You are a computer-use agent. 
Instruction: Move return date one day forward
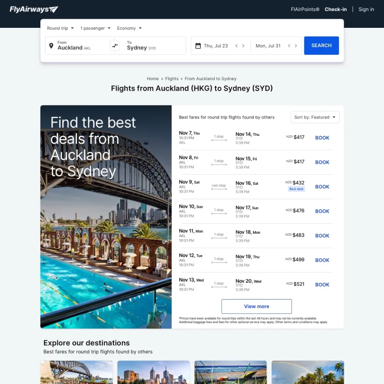pos(296,46)
